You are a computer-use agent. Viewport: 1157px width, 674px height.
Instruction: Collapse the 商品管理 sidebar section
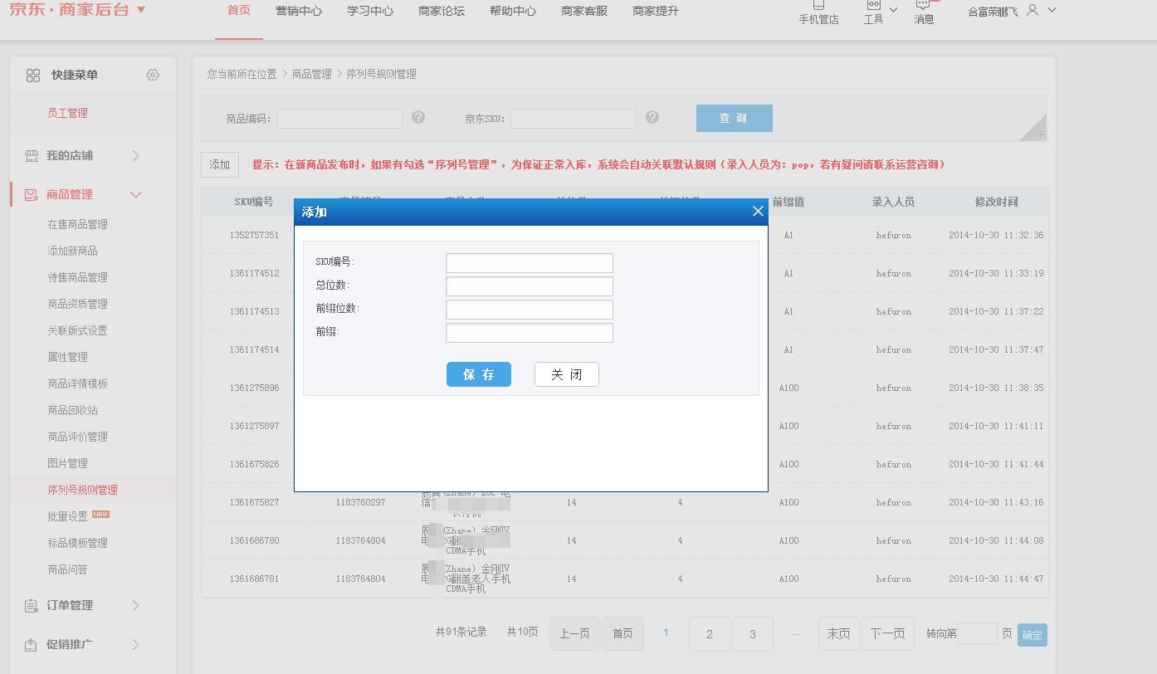[x=136, y=194]
